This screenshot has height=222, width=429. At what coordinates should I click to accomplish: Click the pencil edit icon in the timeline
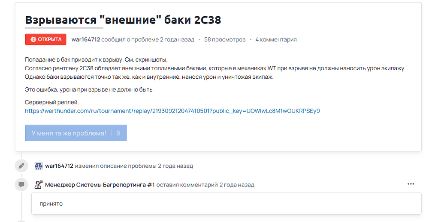point(21,166)
